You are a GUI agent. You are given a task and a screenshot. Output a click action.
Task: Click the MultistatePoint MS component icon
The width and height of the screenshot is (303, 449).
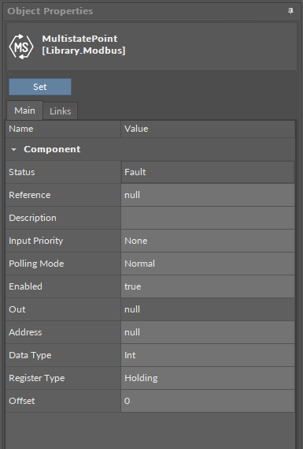[x=21, y=47]
